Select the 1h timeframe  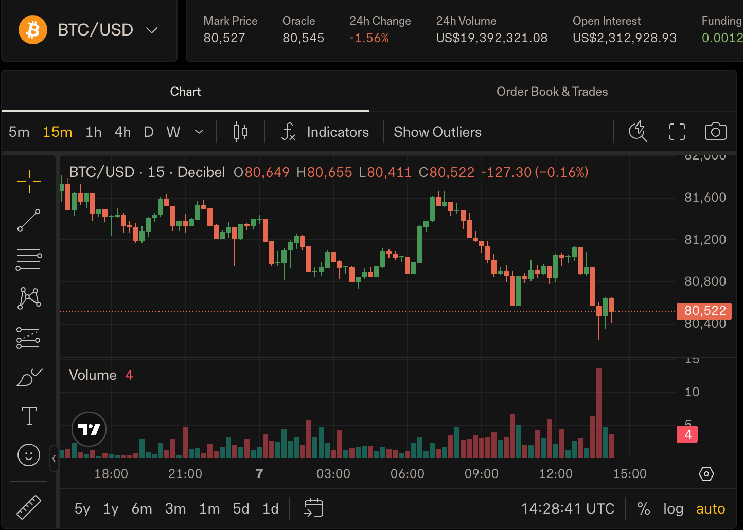point(94,132)
